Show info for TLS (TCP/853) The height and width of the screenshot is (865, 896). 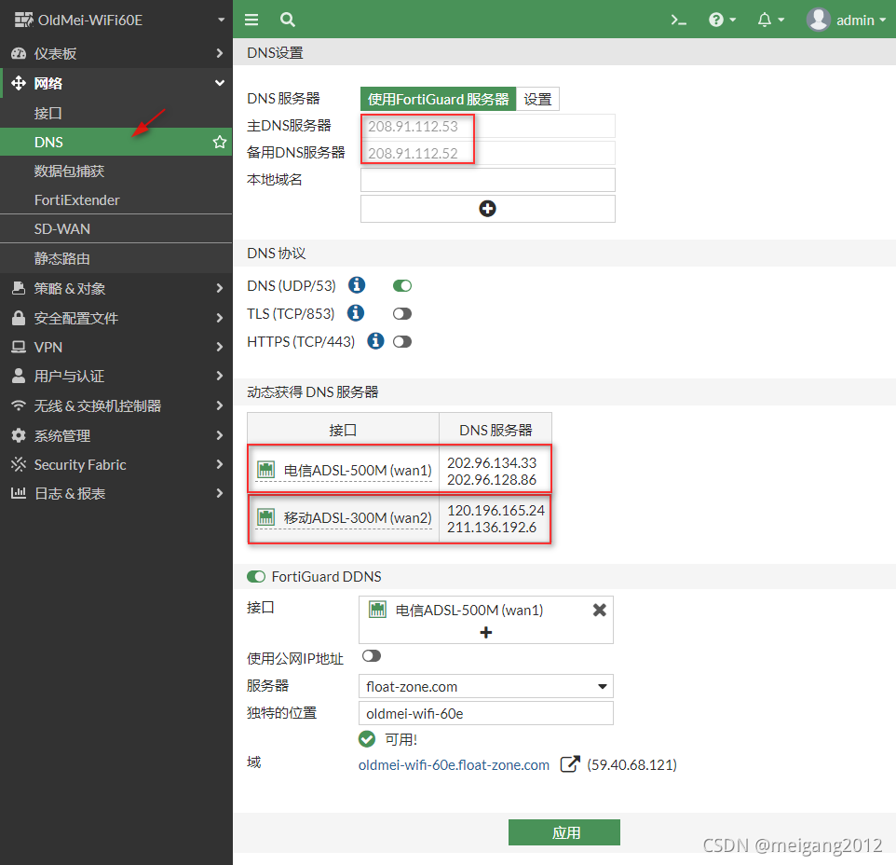[356, 313]
